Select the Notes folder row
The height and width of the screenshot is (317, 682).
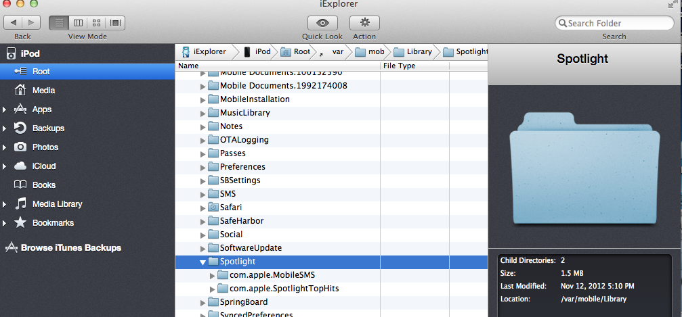[331, 126]
